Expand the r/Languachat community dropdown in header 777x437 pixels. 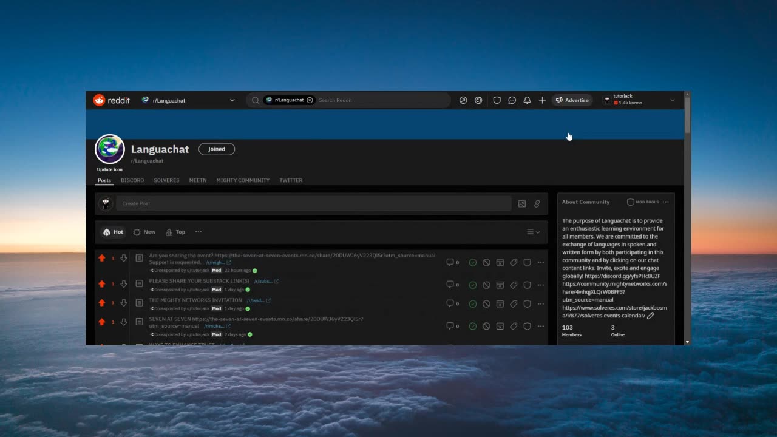[x=232, y=100]
